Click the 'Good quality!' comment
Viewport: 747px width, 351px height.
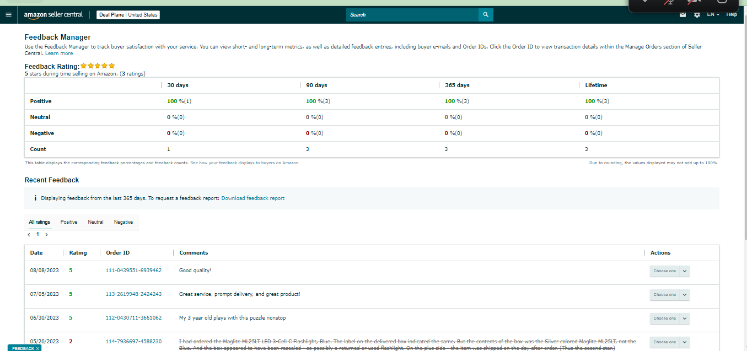(x=195, y=271)
